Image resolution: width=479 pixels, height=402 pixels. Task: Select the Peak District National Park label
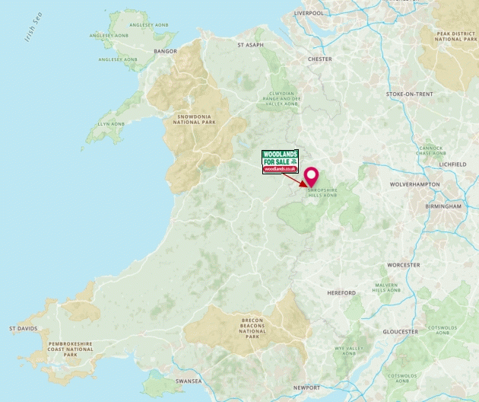pos(455,37)
